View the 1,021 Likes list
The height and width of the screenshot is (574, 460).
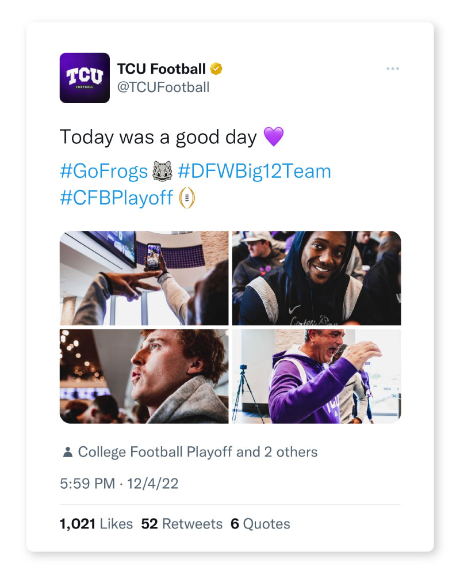(96, 524)
